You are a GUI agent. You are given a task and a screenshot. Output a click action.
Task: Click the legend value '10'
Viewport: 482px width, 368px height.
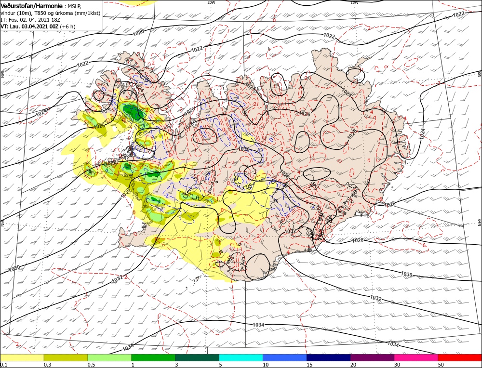[x=266, y=365]
